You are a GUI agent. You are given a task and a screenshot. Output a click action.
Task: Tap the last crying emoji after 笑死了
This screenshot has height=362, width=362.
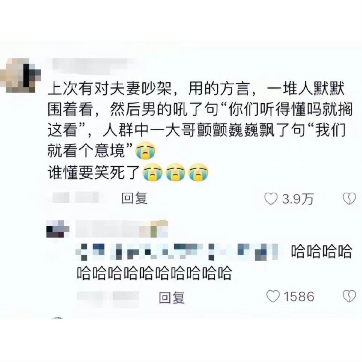click(199, 172)
